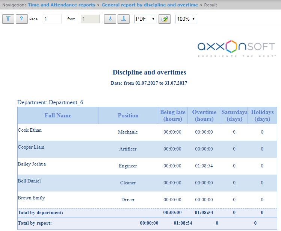
Task: Click the Overtime (hours) column header
Action: (204, 115)
